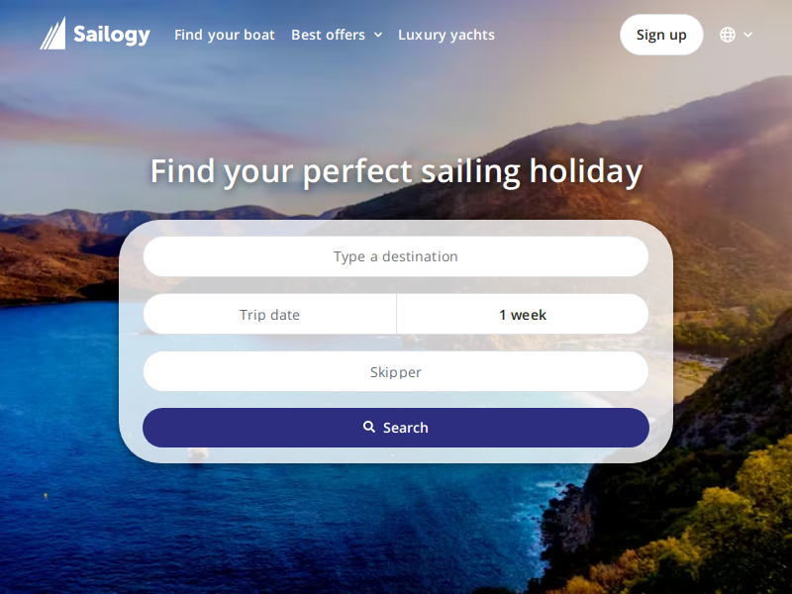Go to the Luxury yachts link
792x594 pixels.
tap(446, 35)
